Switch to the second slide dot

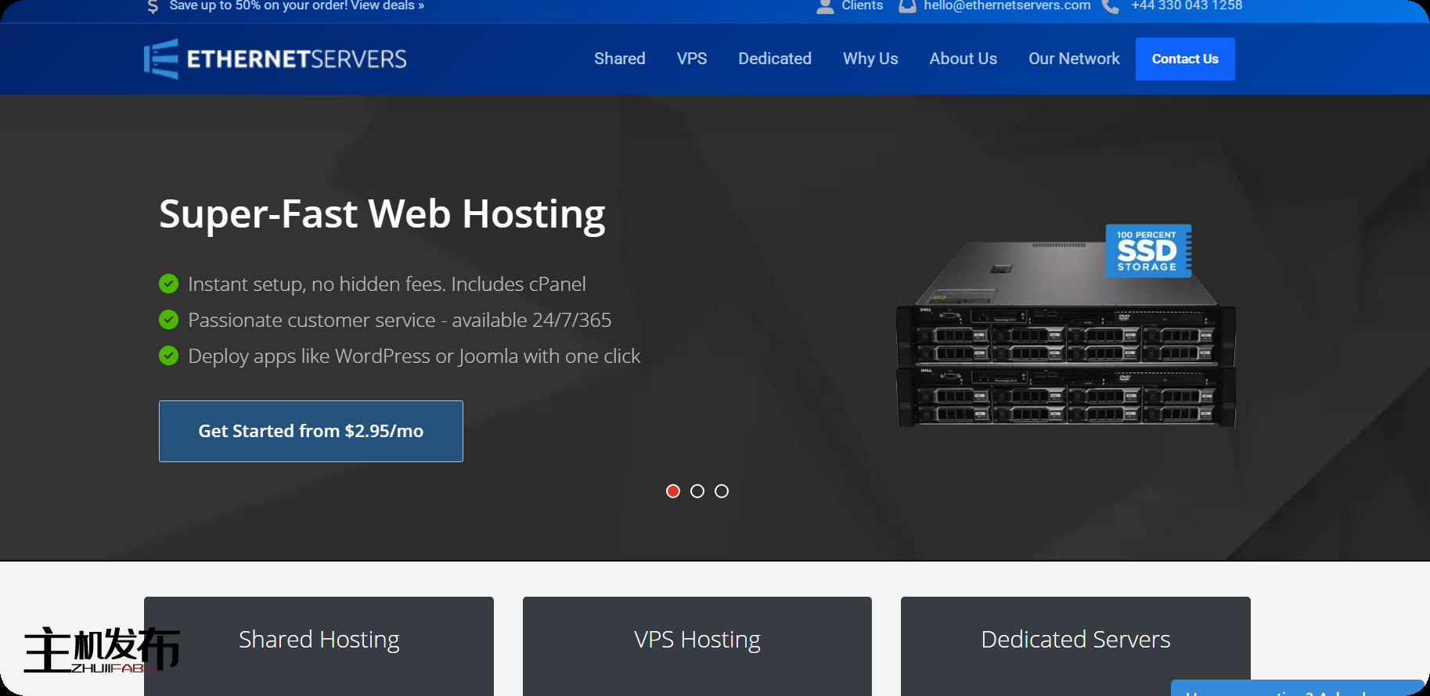tap(697, 491)
